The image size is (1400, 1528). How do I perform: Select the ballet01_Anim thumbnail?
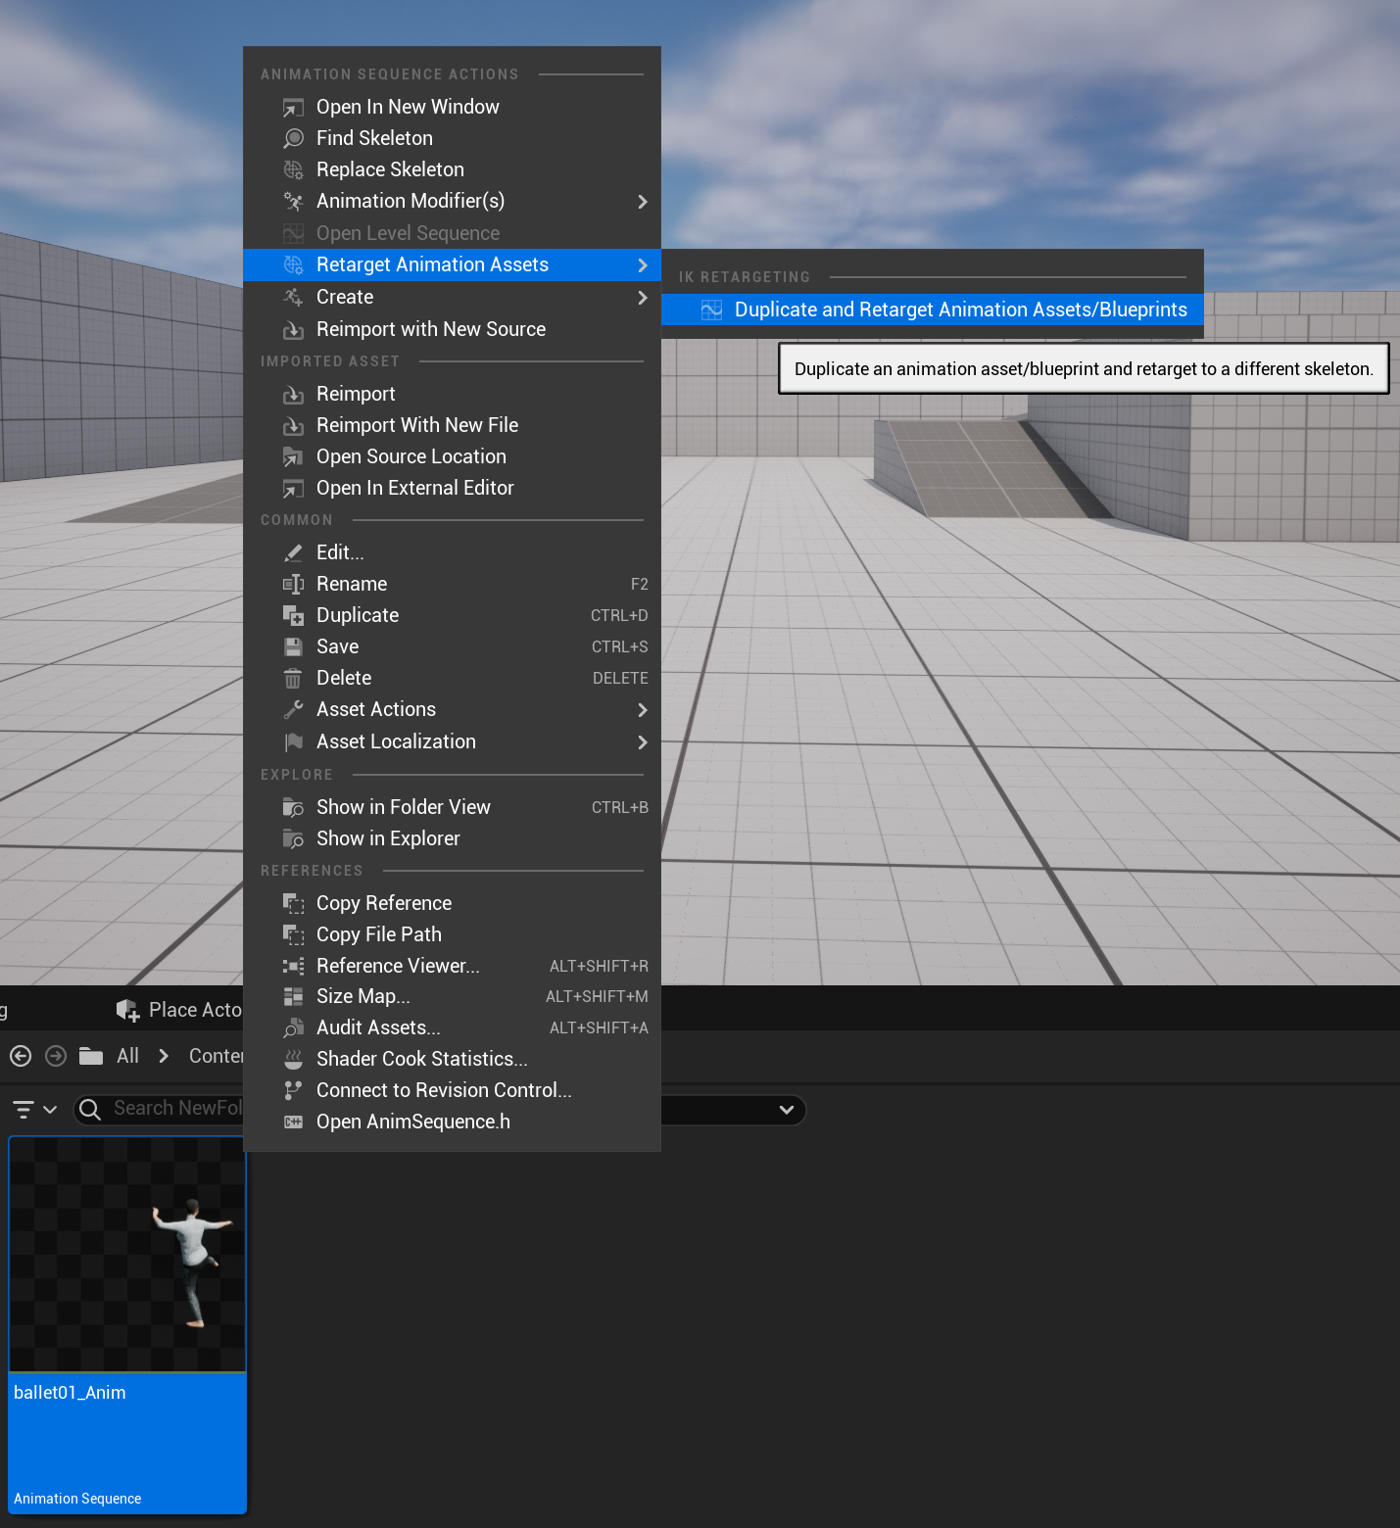coord(127,1254)
